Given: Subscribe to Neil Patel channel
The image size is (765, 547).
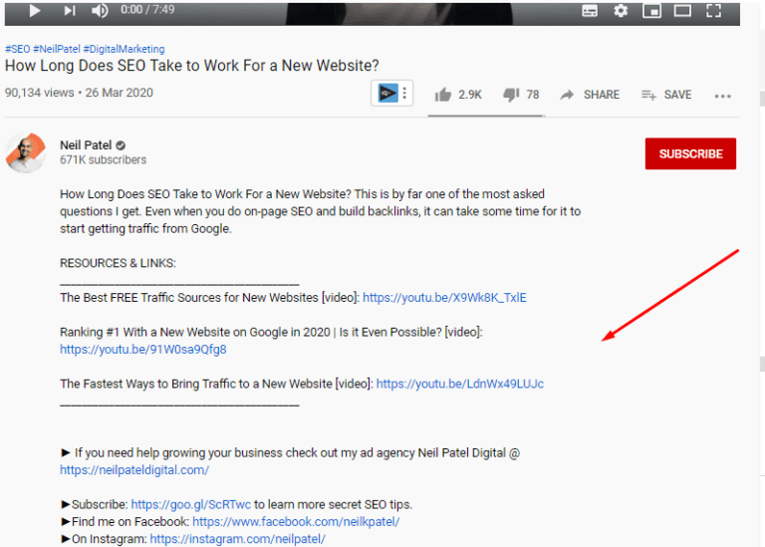Looking at the screenshot, I should (x=690, y=153).
